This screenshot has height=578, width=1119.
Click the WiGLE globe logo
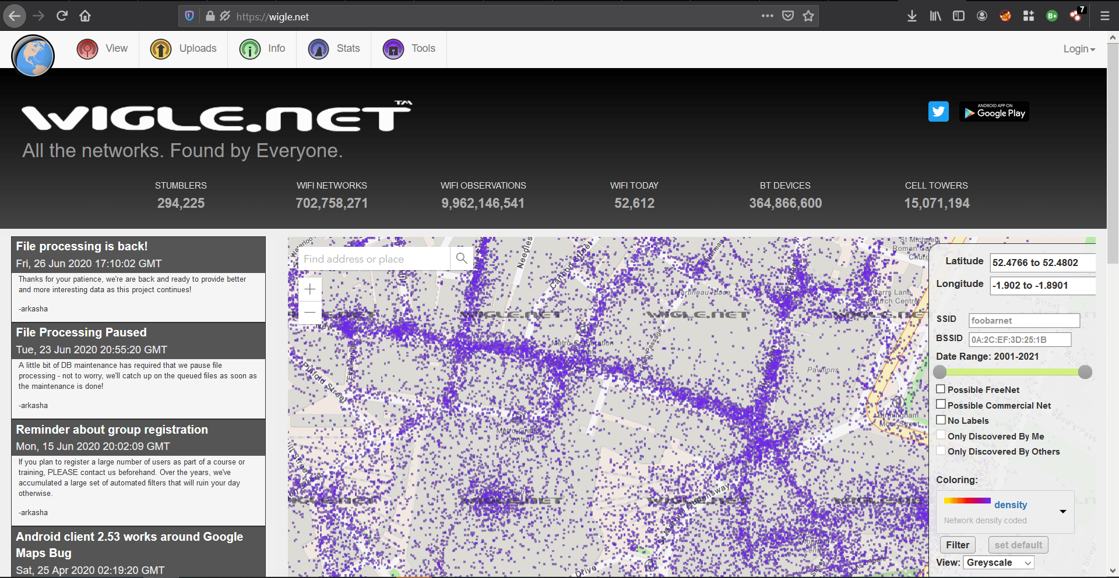[33, 56]
